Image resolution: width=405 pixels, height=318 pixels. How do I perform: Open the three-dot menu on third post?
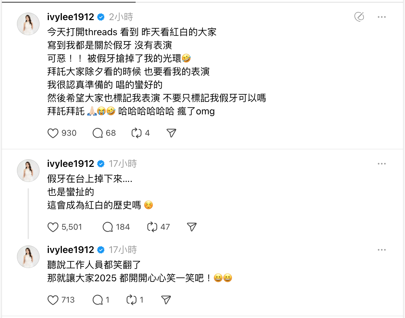click(381, 250)
